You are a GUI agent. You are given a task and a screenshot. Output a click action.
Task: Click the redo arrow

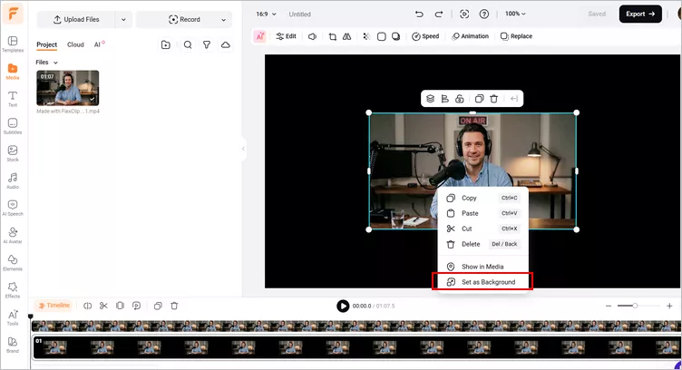pos(439,14)
